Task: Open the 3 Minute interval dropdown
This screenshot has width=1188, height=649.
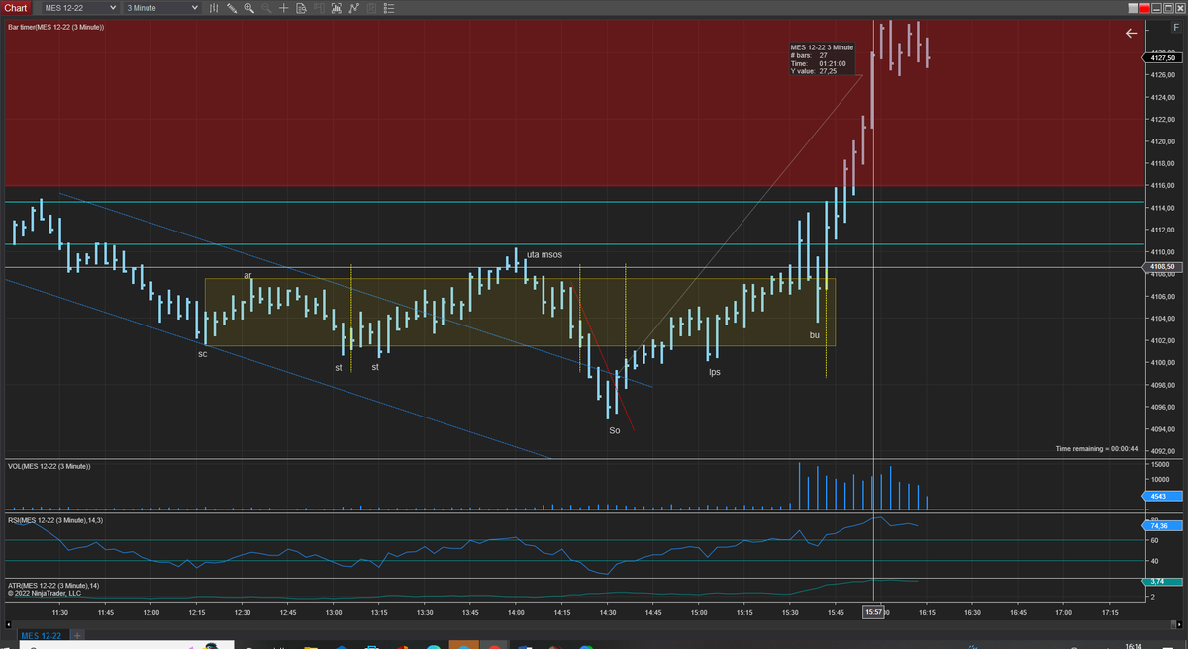Action: (x=163, y=8)
